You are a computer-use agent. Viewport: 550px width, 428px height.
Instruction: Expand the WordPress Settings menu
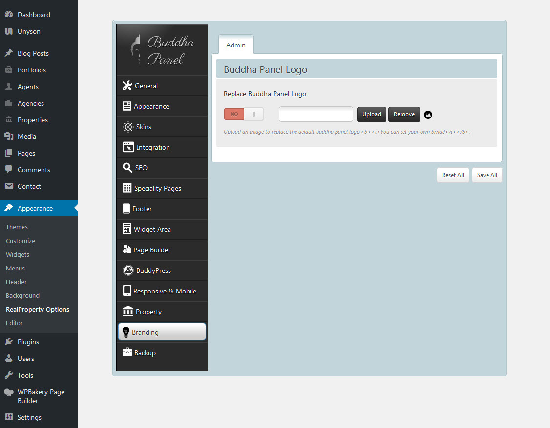[29, 417]
